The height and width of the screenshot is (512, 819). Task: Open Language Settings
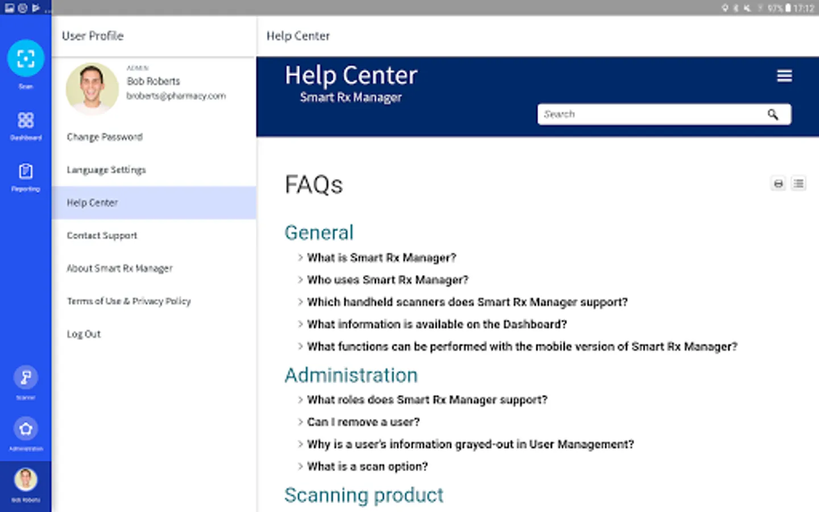pos(154,170)
